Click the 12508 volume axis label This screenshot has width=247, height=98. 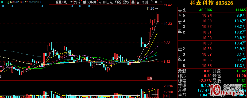pyautogui.click(x=168, y=92)
